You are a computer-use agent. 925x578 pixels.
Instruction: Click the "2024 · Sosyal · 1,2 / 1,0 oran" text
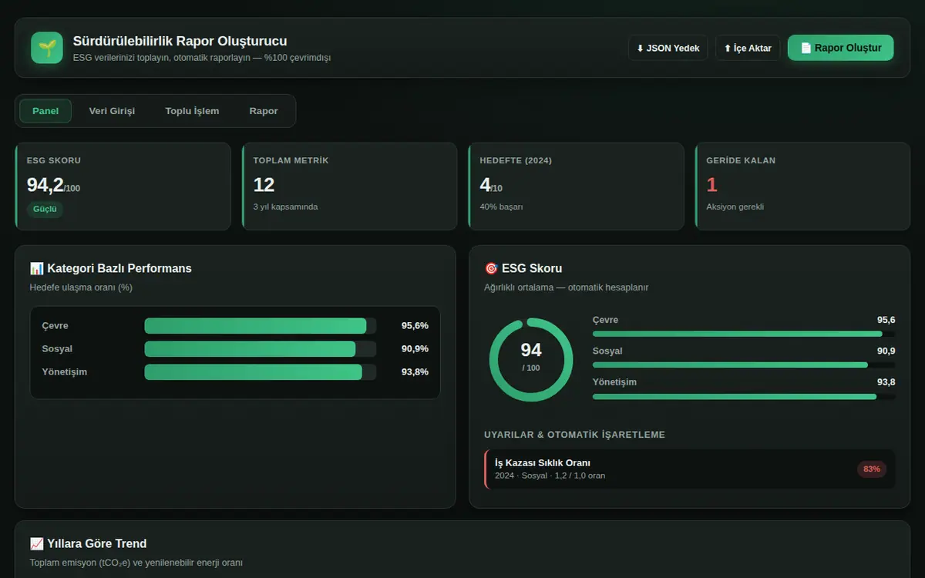[550, 476]
